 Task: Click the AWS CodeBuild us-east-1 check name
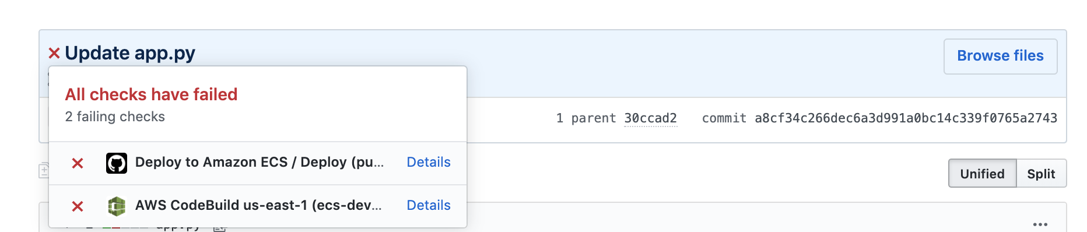(258, 205)
